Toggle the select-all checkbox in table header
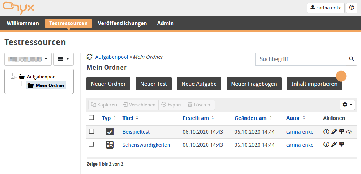Image resolution: width=361 pixels, height=174 pixels. tap(91, 117)
